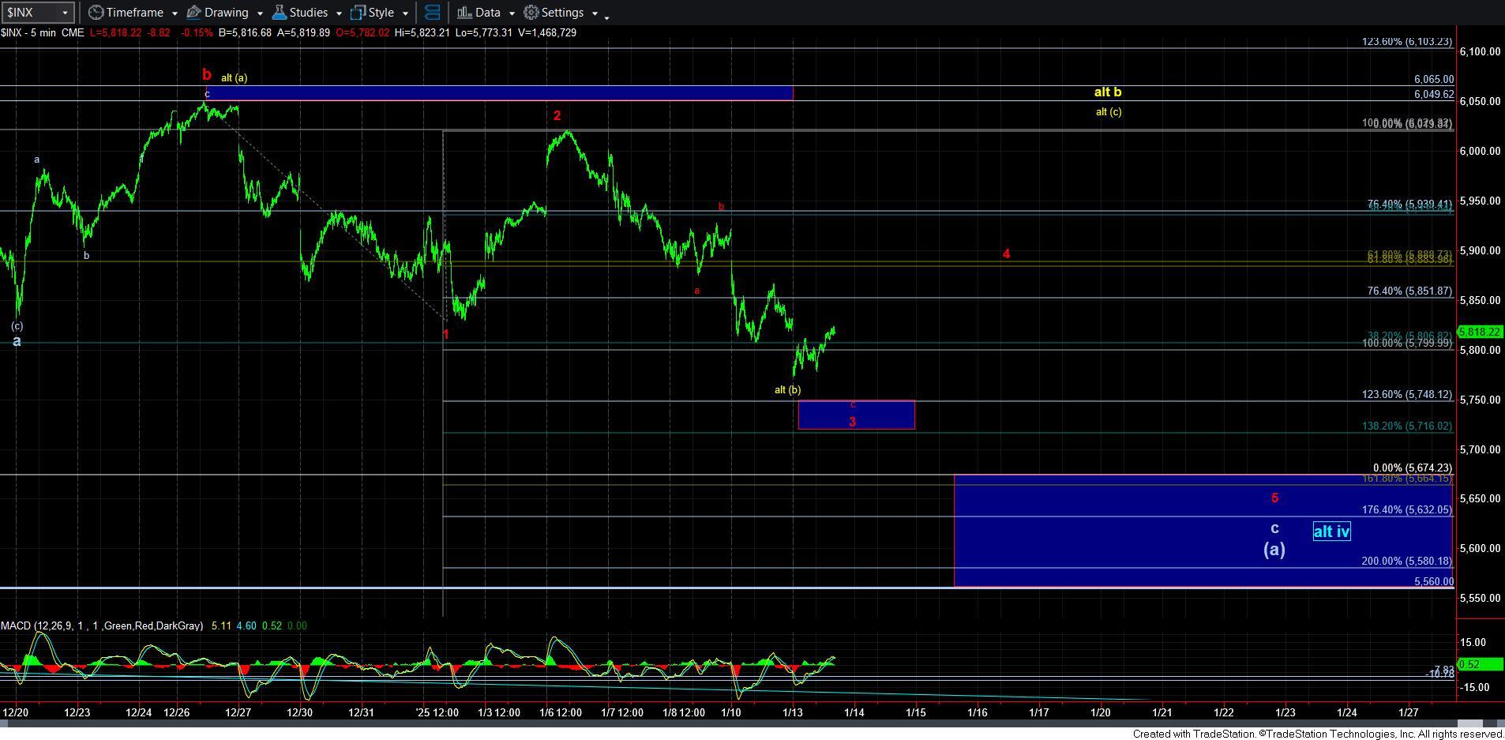Click the 5,700.00 price axis label
The image size is (1505, 740).
pos(1481,449)
